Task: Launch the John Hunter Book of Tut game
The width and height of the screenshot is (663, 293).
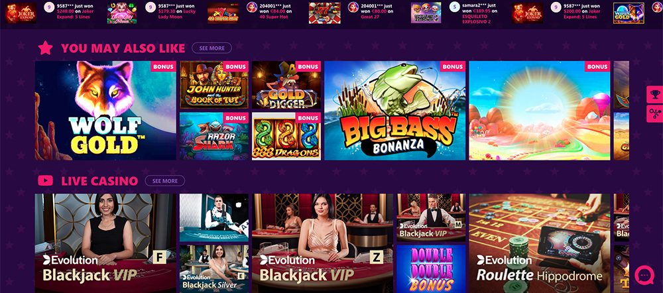Action: [214, 85]
